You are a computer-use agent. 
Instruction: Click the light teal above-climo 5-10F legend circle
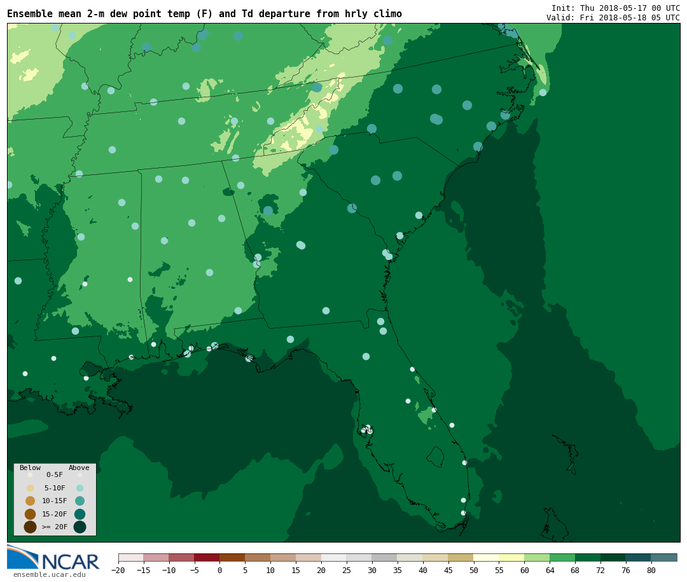pyautogui.click(x=80, y=488)
